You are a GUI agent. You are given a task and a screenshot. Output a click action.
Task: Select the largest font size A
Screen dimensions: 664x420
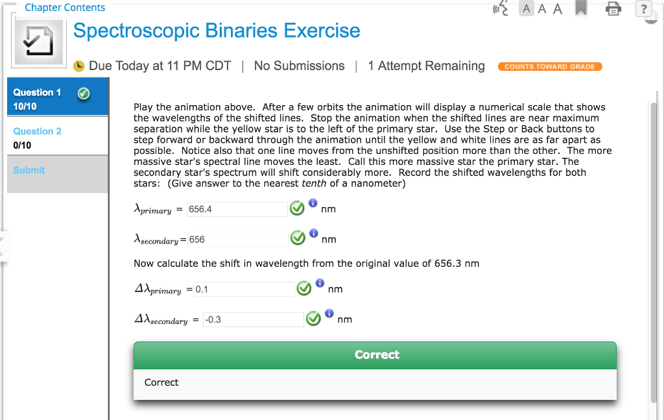558,9
